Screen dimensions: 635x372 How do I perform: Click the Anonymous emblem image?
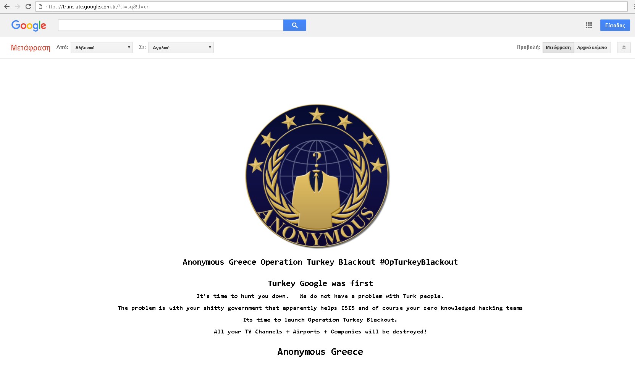tap(317, 176)
